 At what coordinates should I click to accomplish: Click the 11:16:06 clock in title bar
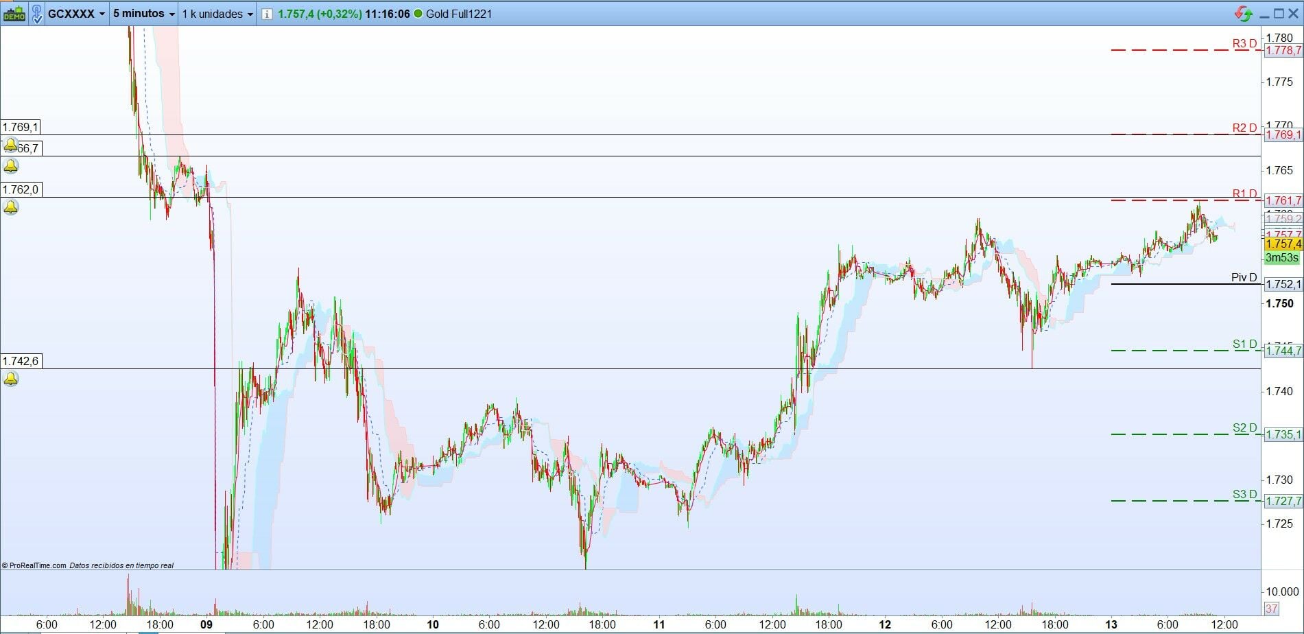(387, 14)
